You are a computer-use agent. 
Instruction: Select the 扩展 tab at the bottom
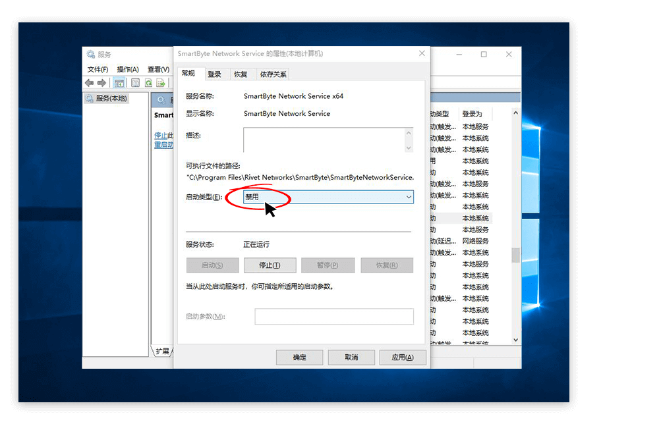click(163, 351)
